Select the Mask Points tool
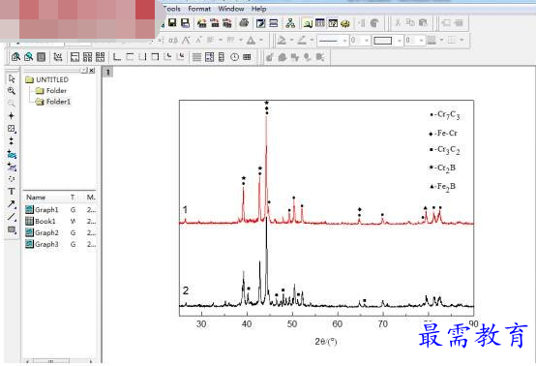This screenshot has width=536, height=366. (12, 167)
